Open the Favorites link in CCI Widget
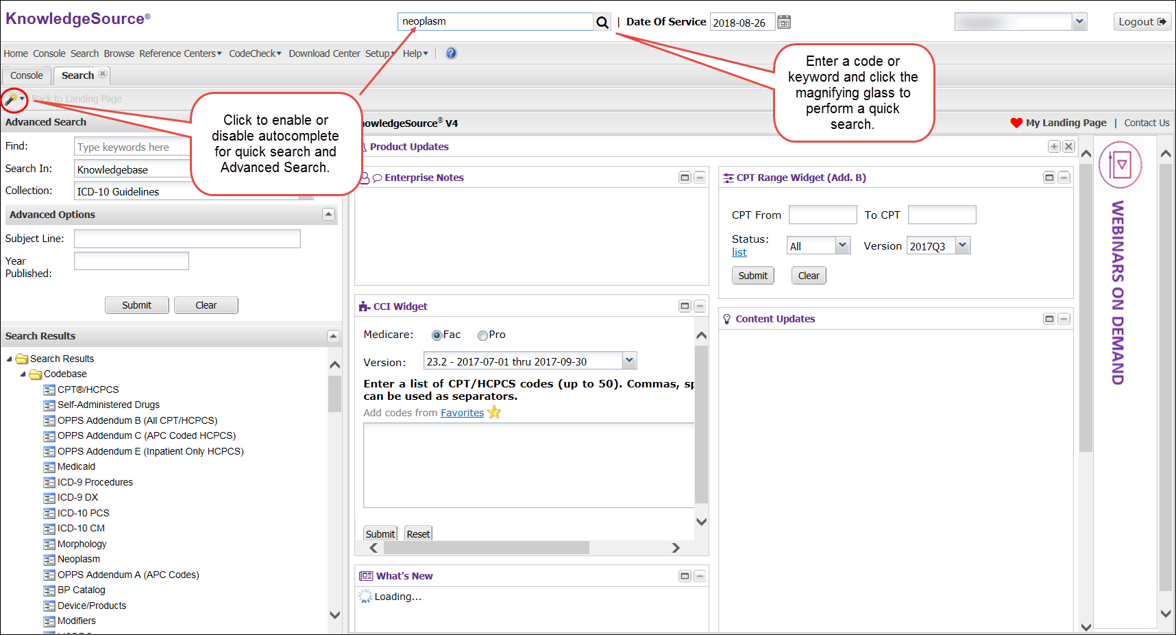The height and width of the screenshot is (635, 1176). [x=462, y=413]
